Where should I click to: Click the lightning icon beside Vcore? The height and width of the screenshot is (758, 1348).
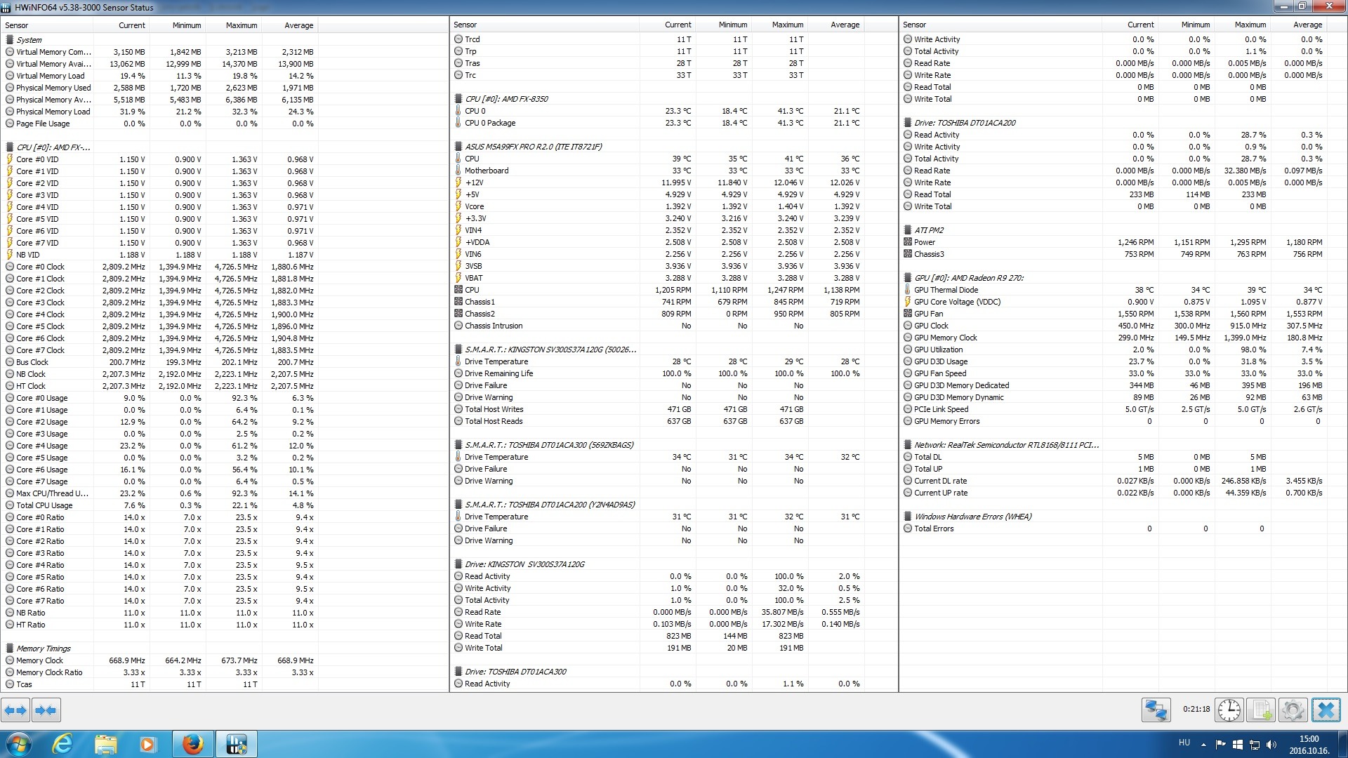[x=458, y=206]
